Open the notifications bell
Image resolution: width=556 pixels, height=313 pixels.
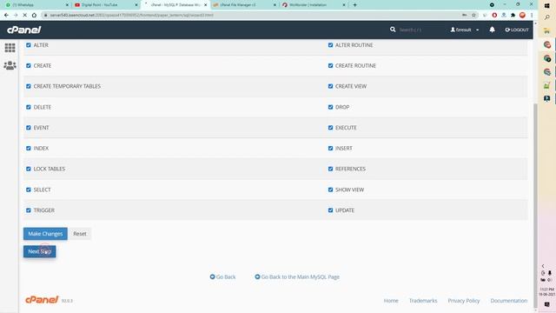tap(493, 30)
